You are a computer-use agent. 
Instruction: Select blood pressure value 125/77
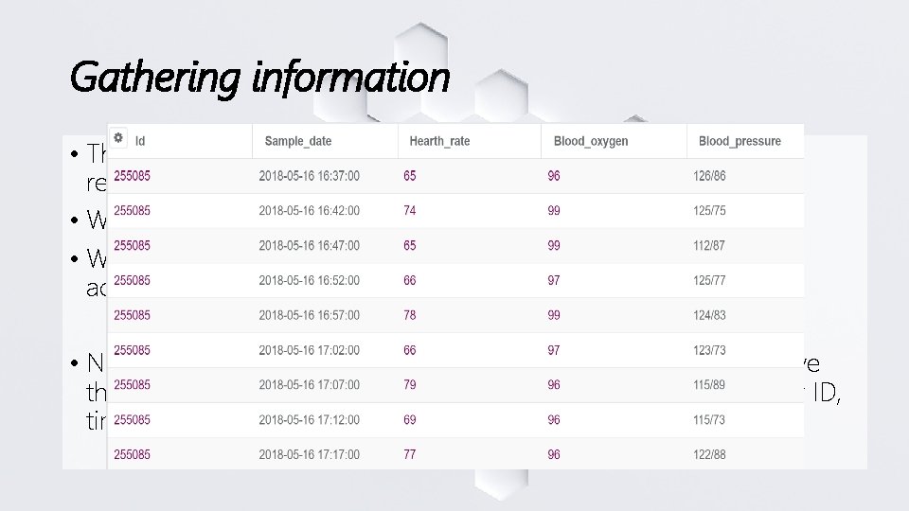click(709, 280)
